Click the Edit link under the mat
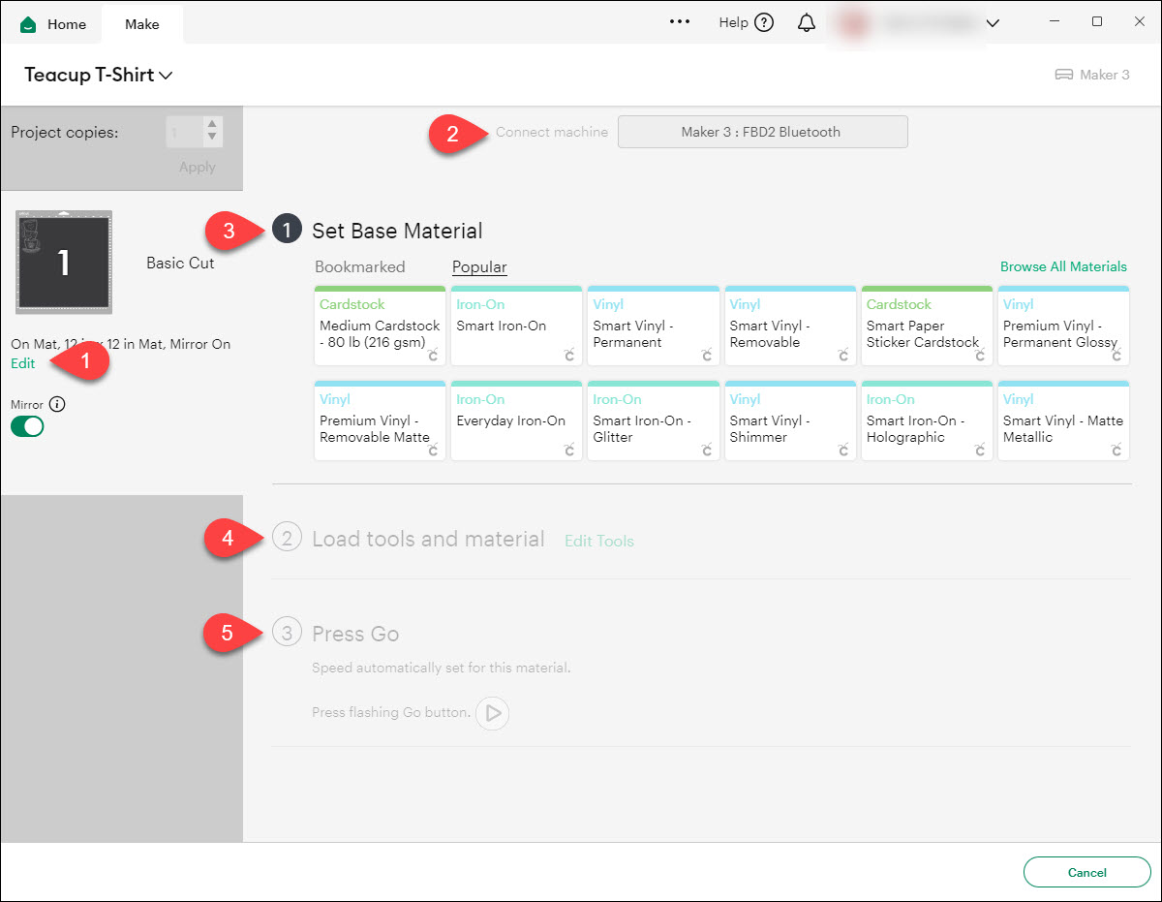Viewport: 1162px width, 902px height. 22,363
